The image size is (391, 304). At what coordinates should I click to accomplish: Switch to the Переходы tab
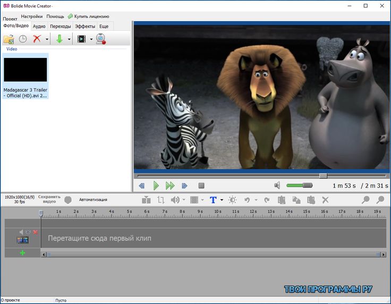tap(61, 26)
